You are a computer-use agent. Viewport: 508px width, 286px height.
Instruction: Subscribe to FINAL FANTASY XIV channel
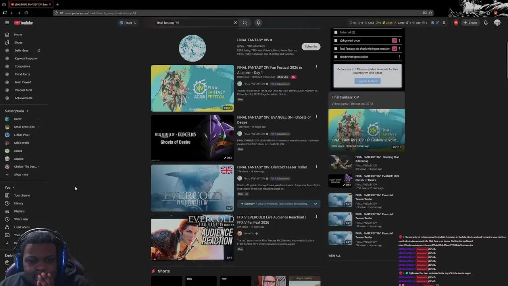[x=311, y=46]
